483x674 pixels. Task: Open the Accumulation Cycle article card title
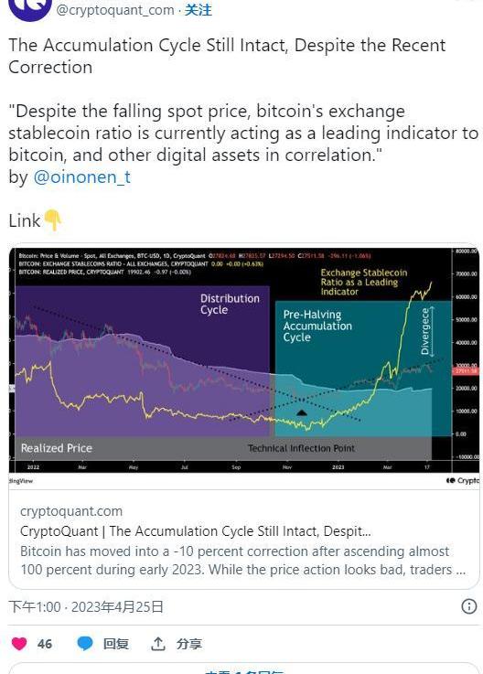pos(195,531)
